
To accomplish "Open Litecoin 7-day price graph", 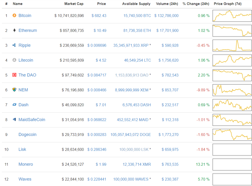I will (x=232, y=60).
